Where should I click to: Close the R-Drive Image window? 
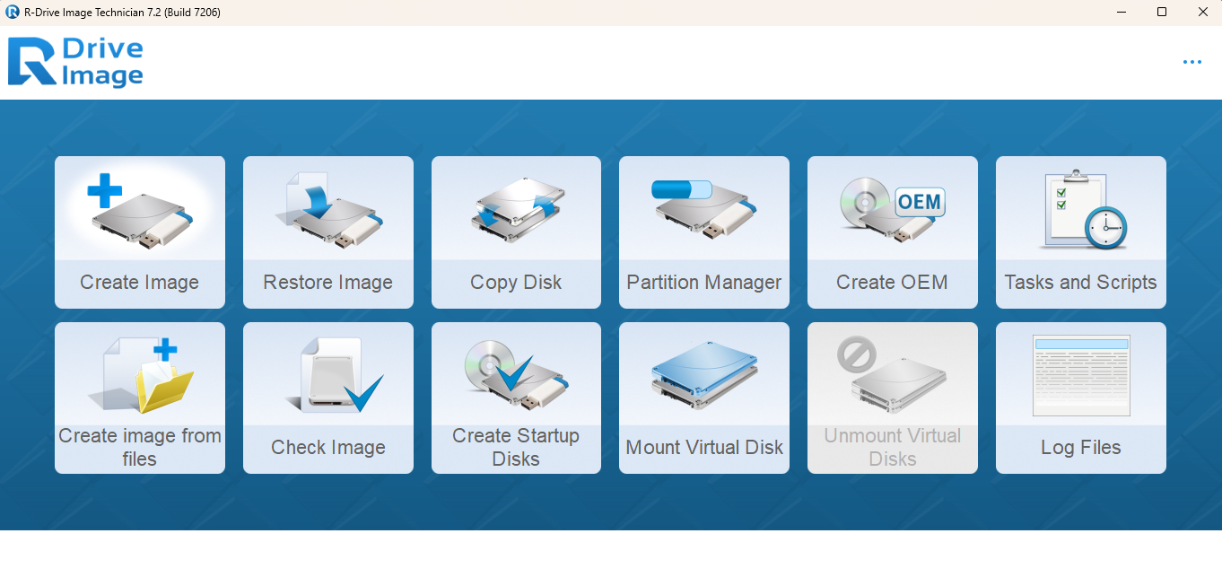[x=1202, y=13]
